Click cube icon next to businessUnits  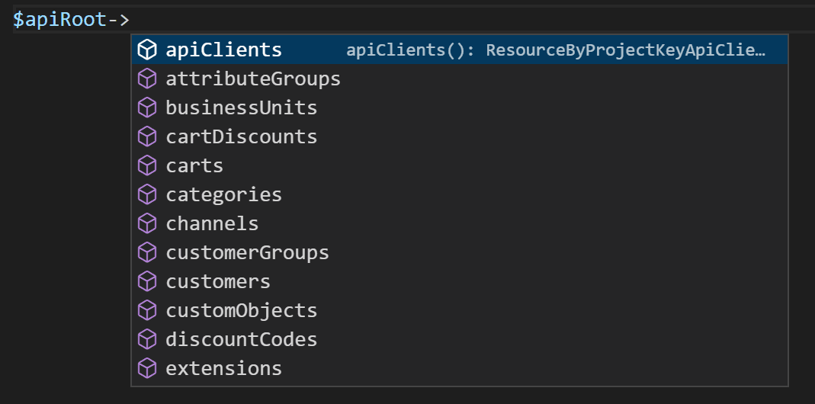point(146,108)
